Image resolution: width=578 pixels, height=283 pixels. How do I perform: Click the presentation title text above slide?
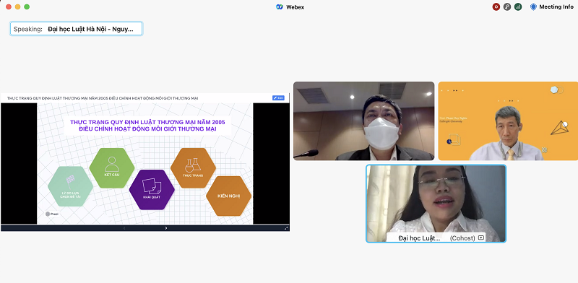103,98
